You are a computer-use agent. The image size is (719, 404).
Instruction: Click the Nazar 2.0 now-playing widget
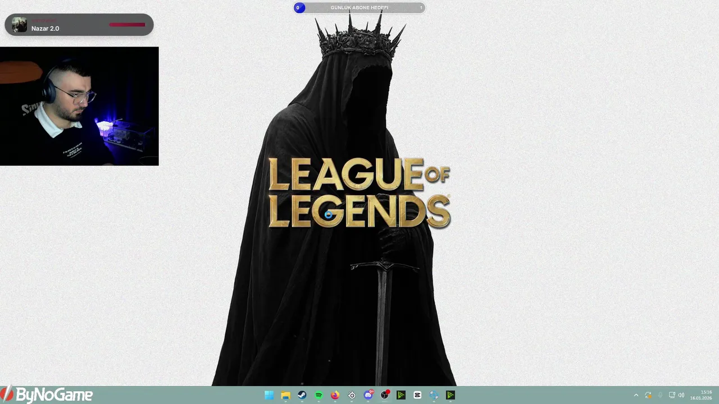tap(79, 25)
